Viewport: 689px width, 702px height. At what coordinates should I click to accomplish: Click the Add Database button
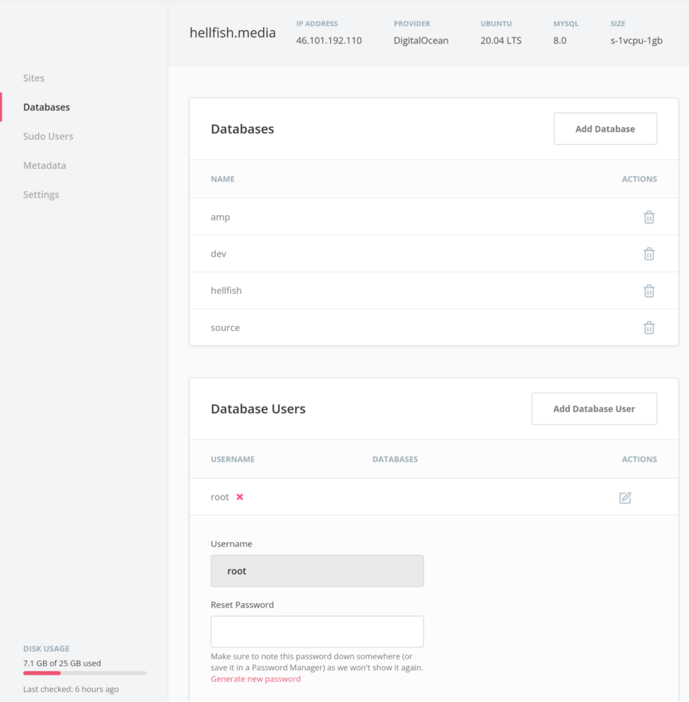pyautogui.click(x=605, y=129)
